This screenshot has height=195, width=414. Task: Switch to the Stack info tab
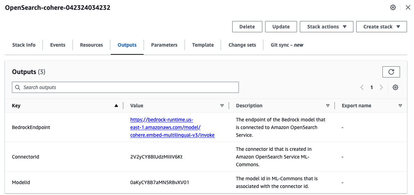24,45
